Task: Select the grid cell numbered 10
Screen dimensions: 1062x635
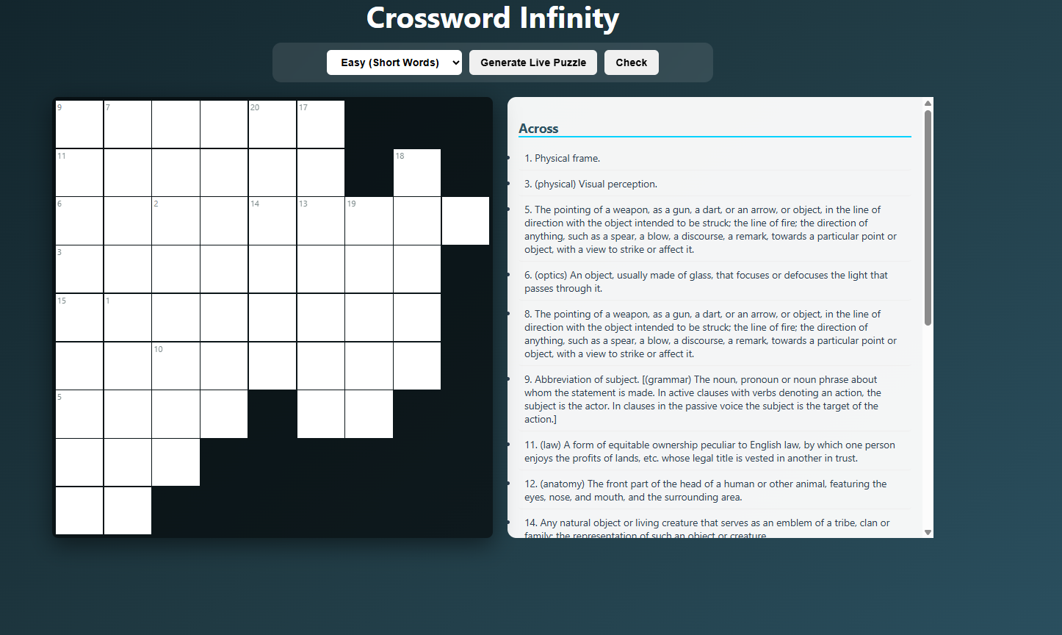Action: coord(176,366)
